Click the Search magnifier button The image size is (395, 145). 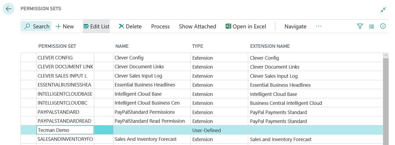pyautogui.click(x=37, y=26)
